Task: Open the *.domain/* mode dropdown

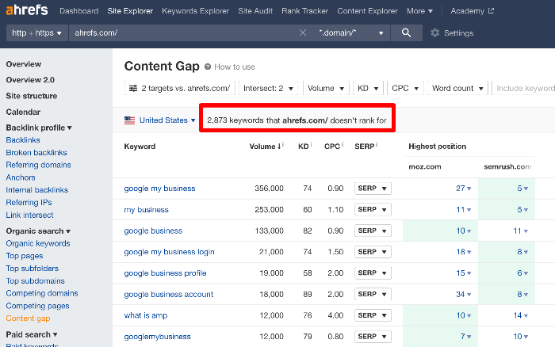Action: (351, 32)
